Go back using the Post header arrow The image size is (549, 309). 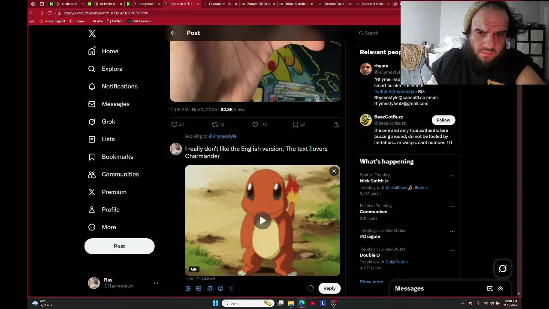pos(173,33)
